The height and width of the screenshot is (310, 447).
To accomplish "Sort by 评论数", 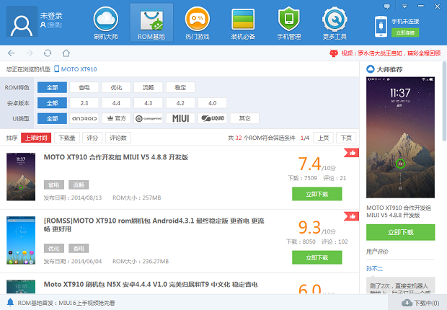I will tap(118, 138).
